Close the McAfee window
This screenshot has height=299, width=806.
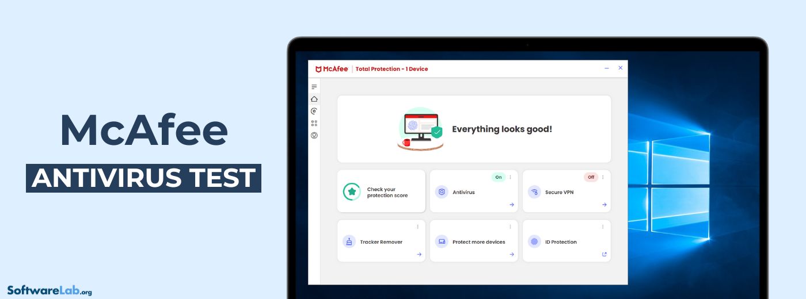(621, 68)
